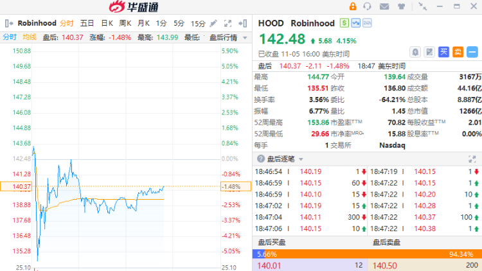Image resolution: width=482 pixels, height=271 pixels.
Task: Click the orange lock icon in the title bar
Action: tap(353, 6)
